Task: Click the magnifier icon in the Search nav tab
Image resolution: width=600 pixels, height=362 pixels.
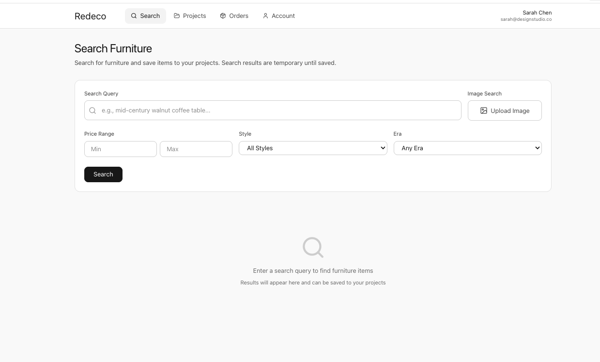Action: [x=134, y=16]
